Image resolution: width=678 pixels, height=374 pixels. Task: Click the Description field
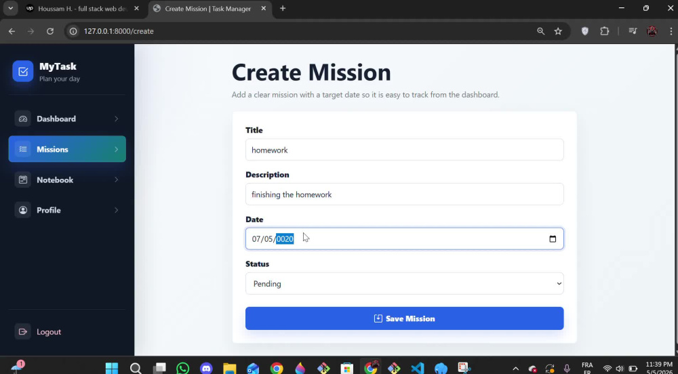(x=404, y=194)
